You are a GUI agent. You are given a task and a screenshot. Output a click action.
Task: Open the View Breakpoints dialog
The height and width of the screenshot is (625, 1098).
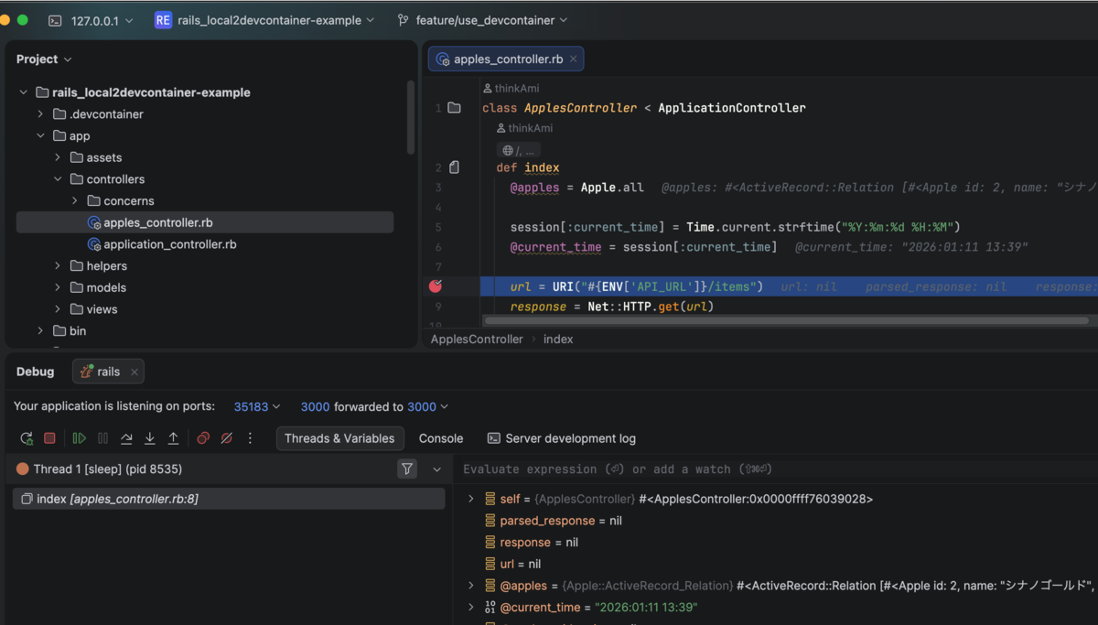(x=203, y=438)
